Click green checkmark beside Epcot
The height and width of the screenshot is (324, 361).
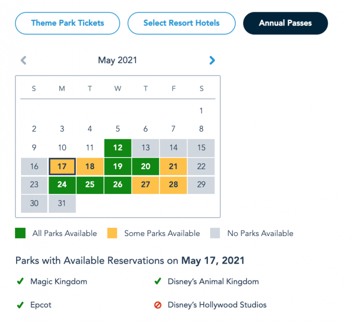[20, 305]
